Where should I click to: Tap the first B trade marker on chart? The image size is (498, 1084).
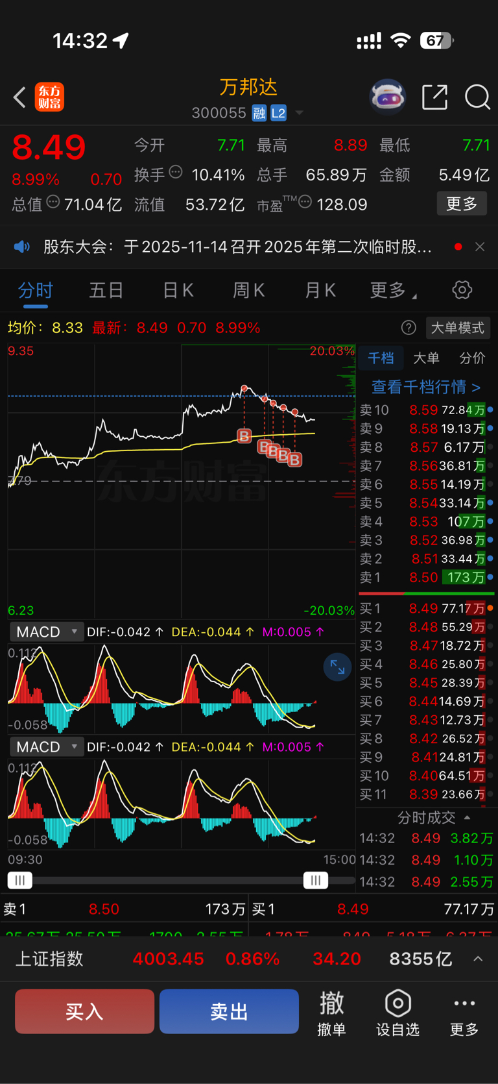[244, 436]
